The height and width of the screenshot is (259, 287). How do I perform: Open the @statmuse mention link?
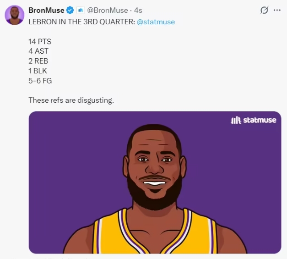pyautogui.click(x=156, y=22)
